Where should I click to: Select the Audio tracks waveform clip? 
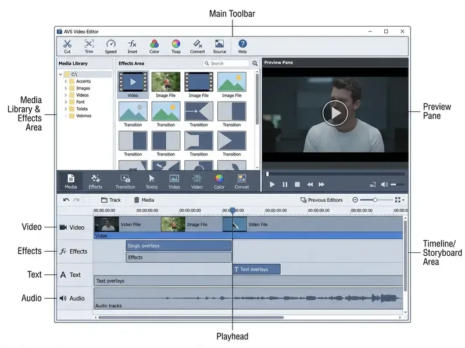coord(248,298)
